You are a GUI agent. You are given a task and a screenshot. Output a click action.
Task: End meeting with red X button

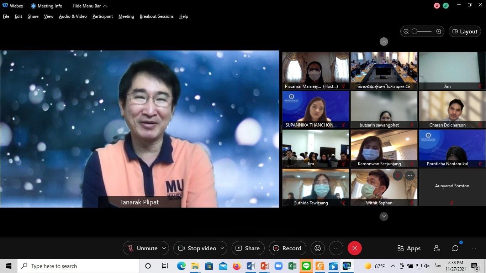coord(355,248)
